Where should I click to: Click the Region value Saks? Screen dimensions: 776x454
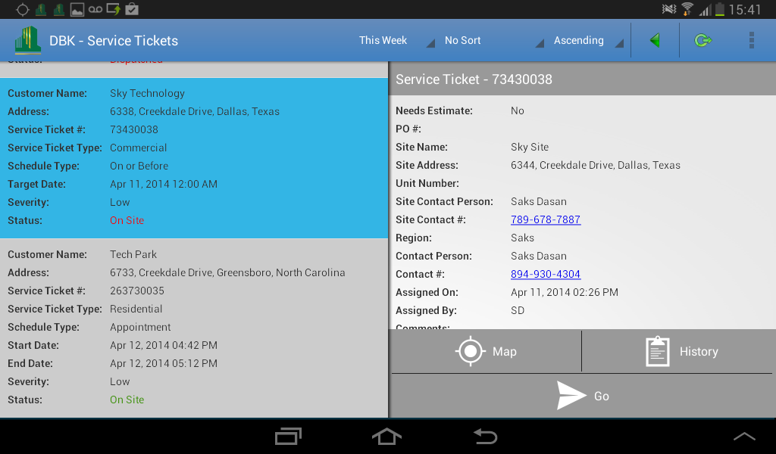(x=522, y=238)
